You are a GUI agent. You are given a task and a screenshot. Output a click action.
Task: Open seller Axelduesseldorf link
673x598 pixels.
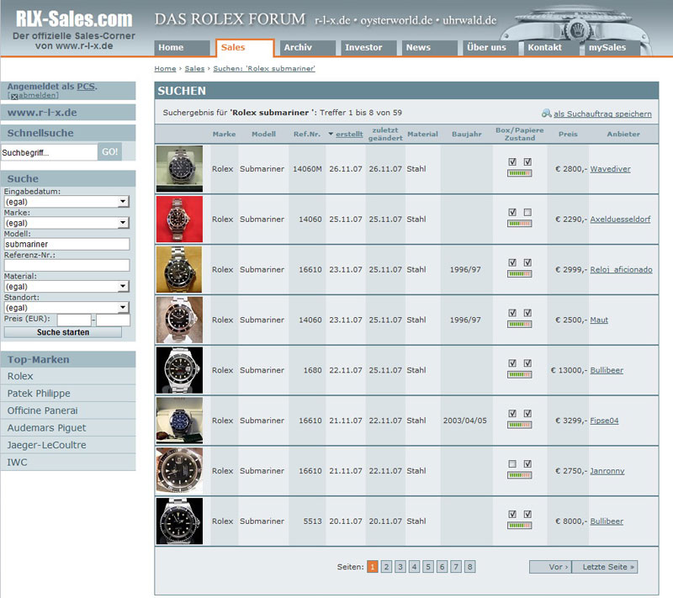click(x=620, y=220)
